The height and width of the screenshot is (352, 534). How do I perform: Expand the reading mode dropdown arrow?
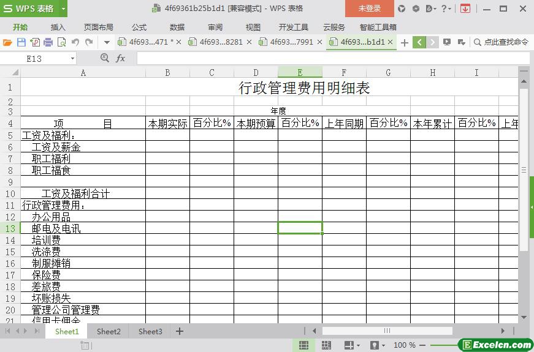point(358,345)
